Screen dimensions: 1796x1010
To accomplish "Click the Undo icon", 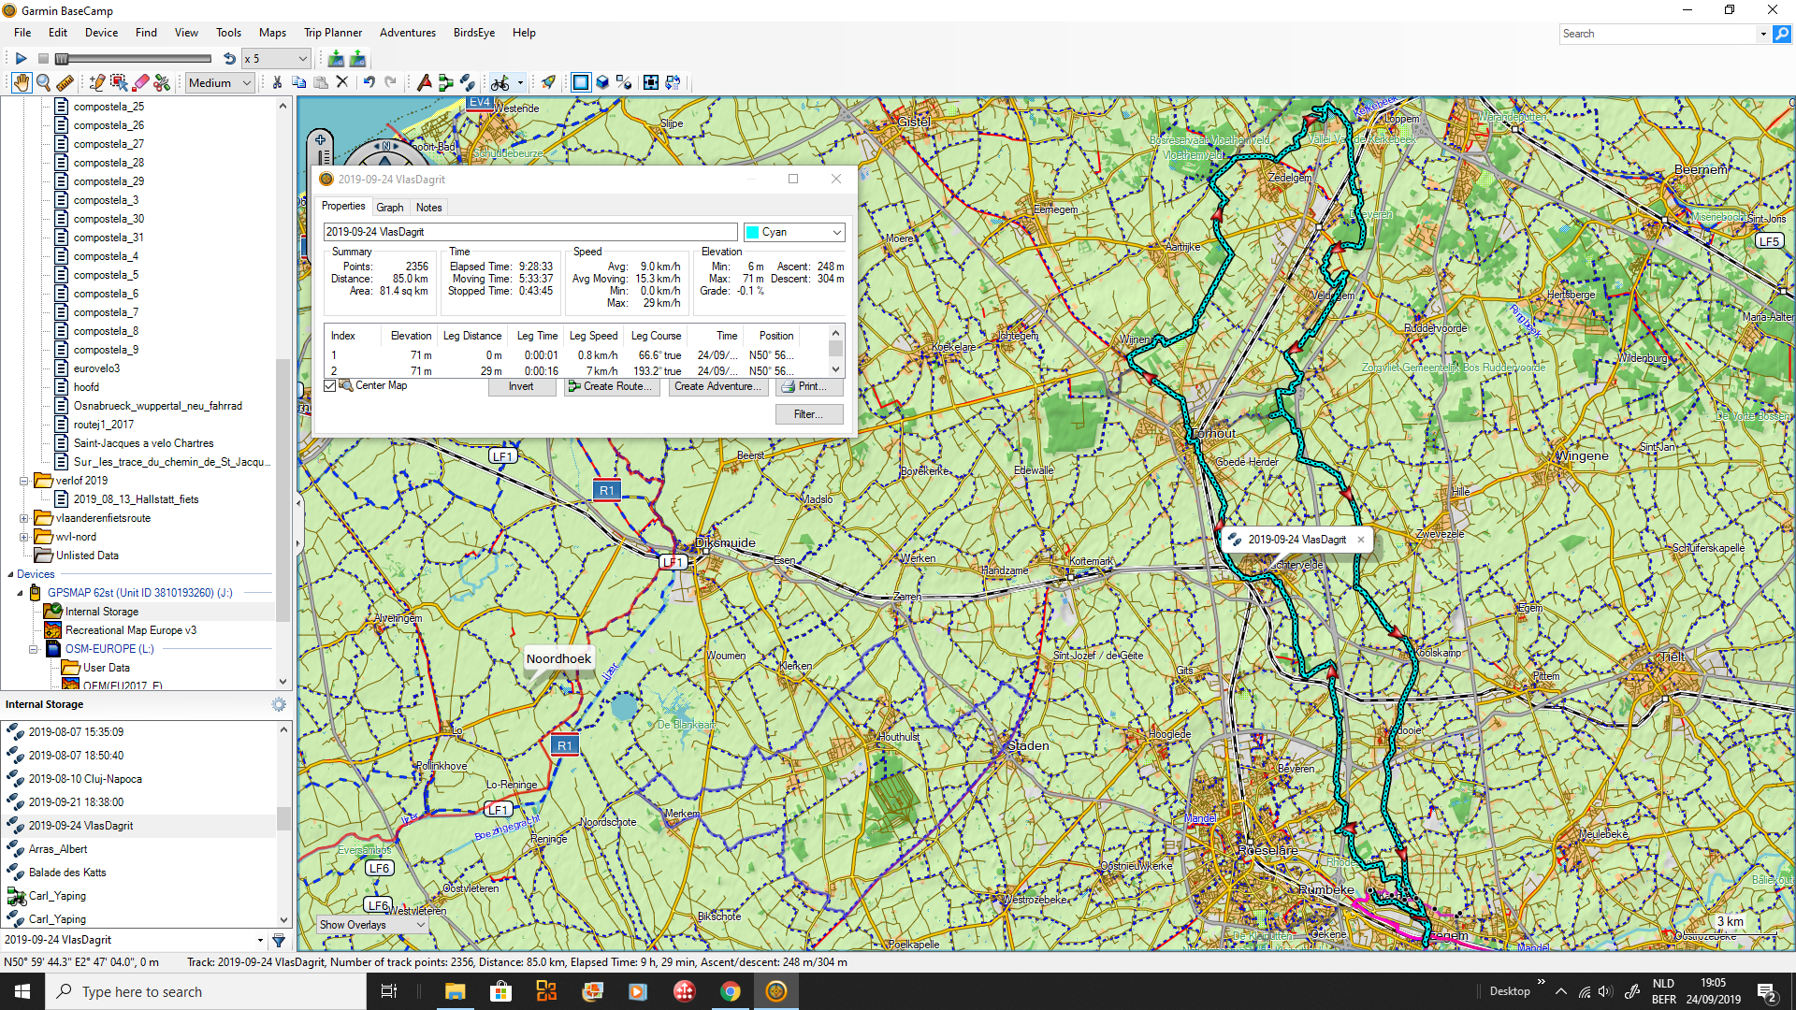I will 369,82.
